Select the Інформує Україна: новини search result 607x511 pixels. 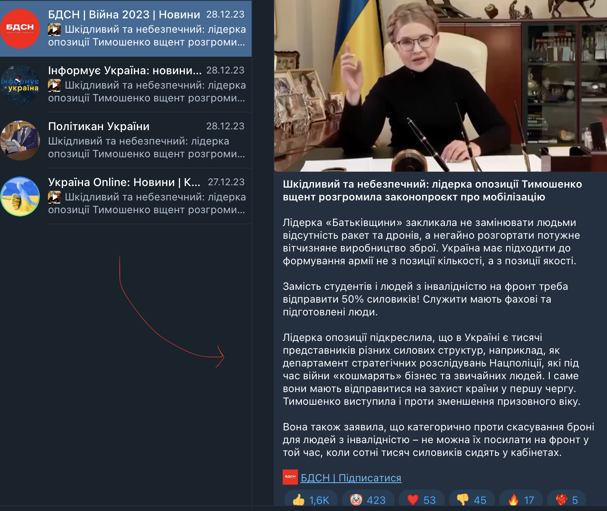[126, 85]
